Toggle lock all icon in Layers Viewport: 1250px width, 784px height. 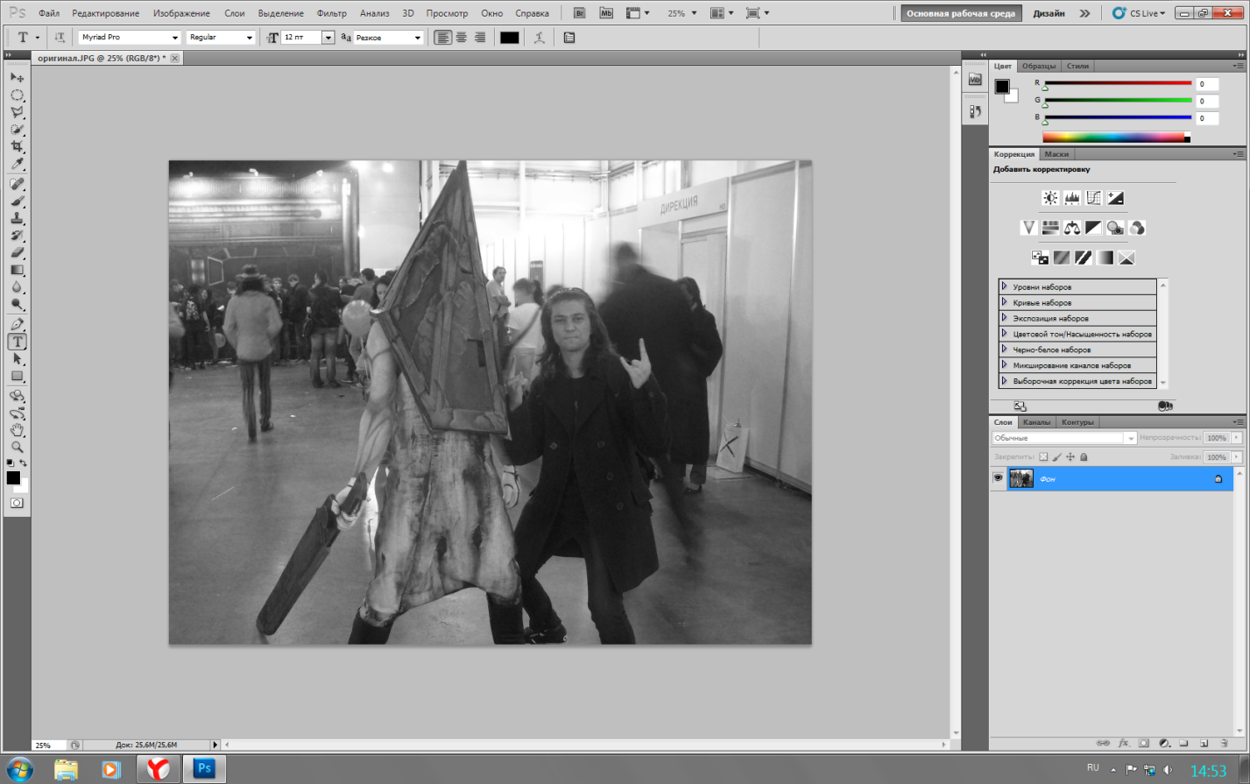pyautogui.click(x=1084, y=457)
